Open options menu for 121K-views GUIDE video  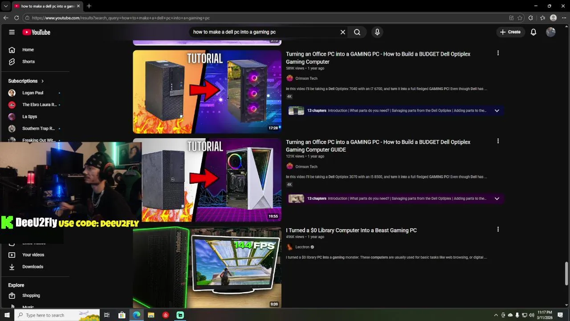click(498, 141)
